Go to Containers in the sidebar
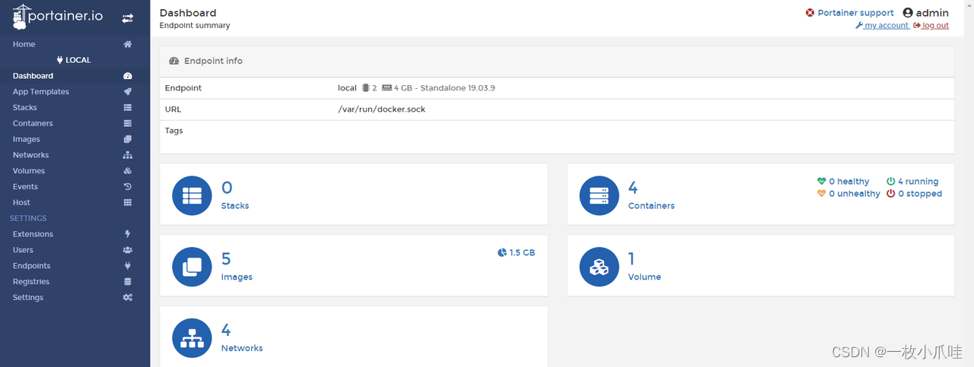 point(75,123)
